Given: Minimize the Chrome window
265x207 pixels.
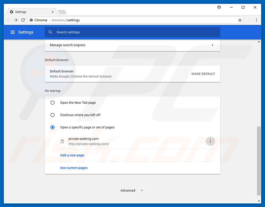Looking at the screenshot, I should tap(231, 7).
